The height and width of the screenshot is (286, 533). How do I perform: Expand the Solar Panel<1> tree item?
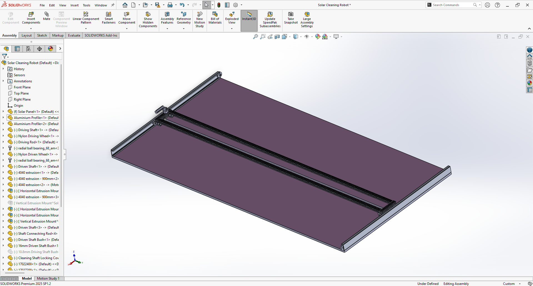point(3,112)
